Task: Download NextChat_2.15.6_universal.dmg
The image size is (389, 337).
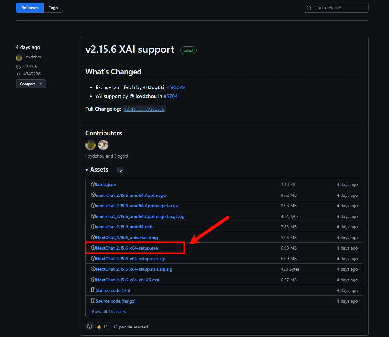Action: [x=127, y=238]
